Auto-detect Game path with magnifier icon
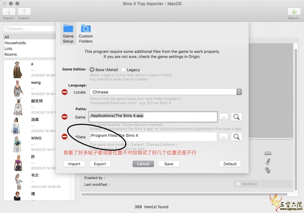The height and width of the screenshot is (213, 304). [x=236, y=117]
